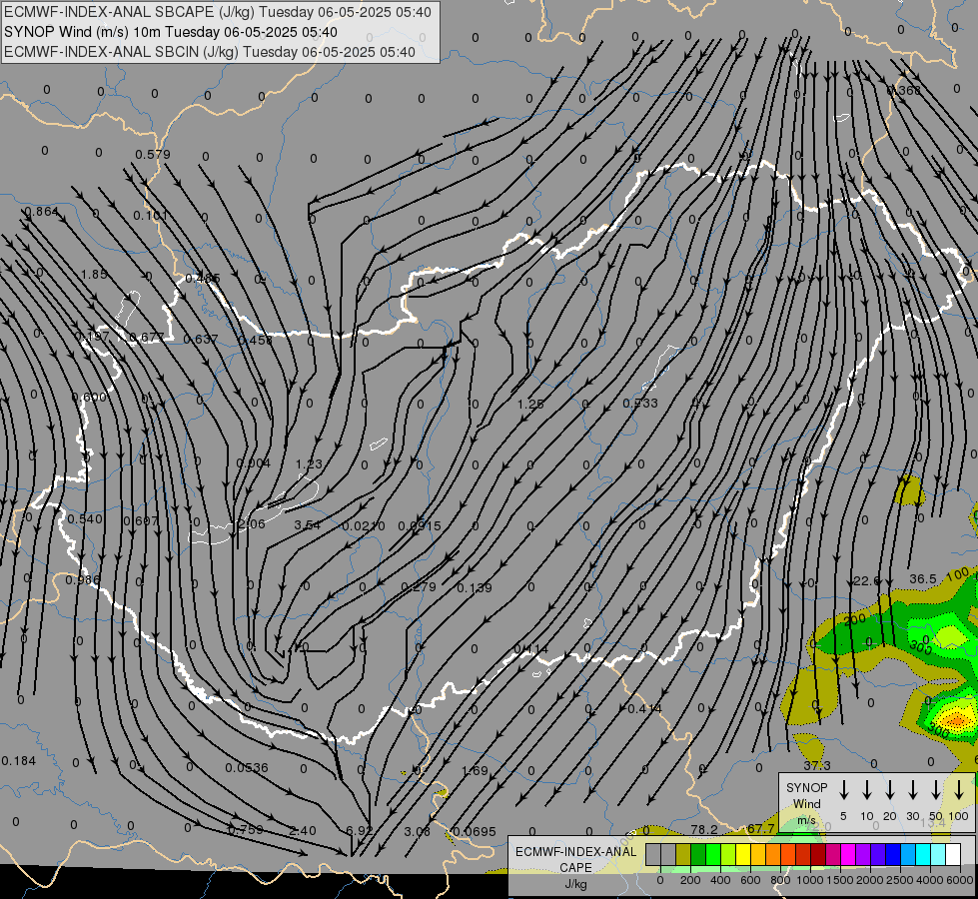Click the 3.54 value on the map
The image size is (978, 899).
tap(307, 525)
